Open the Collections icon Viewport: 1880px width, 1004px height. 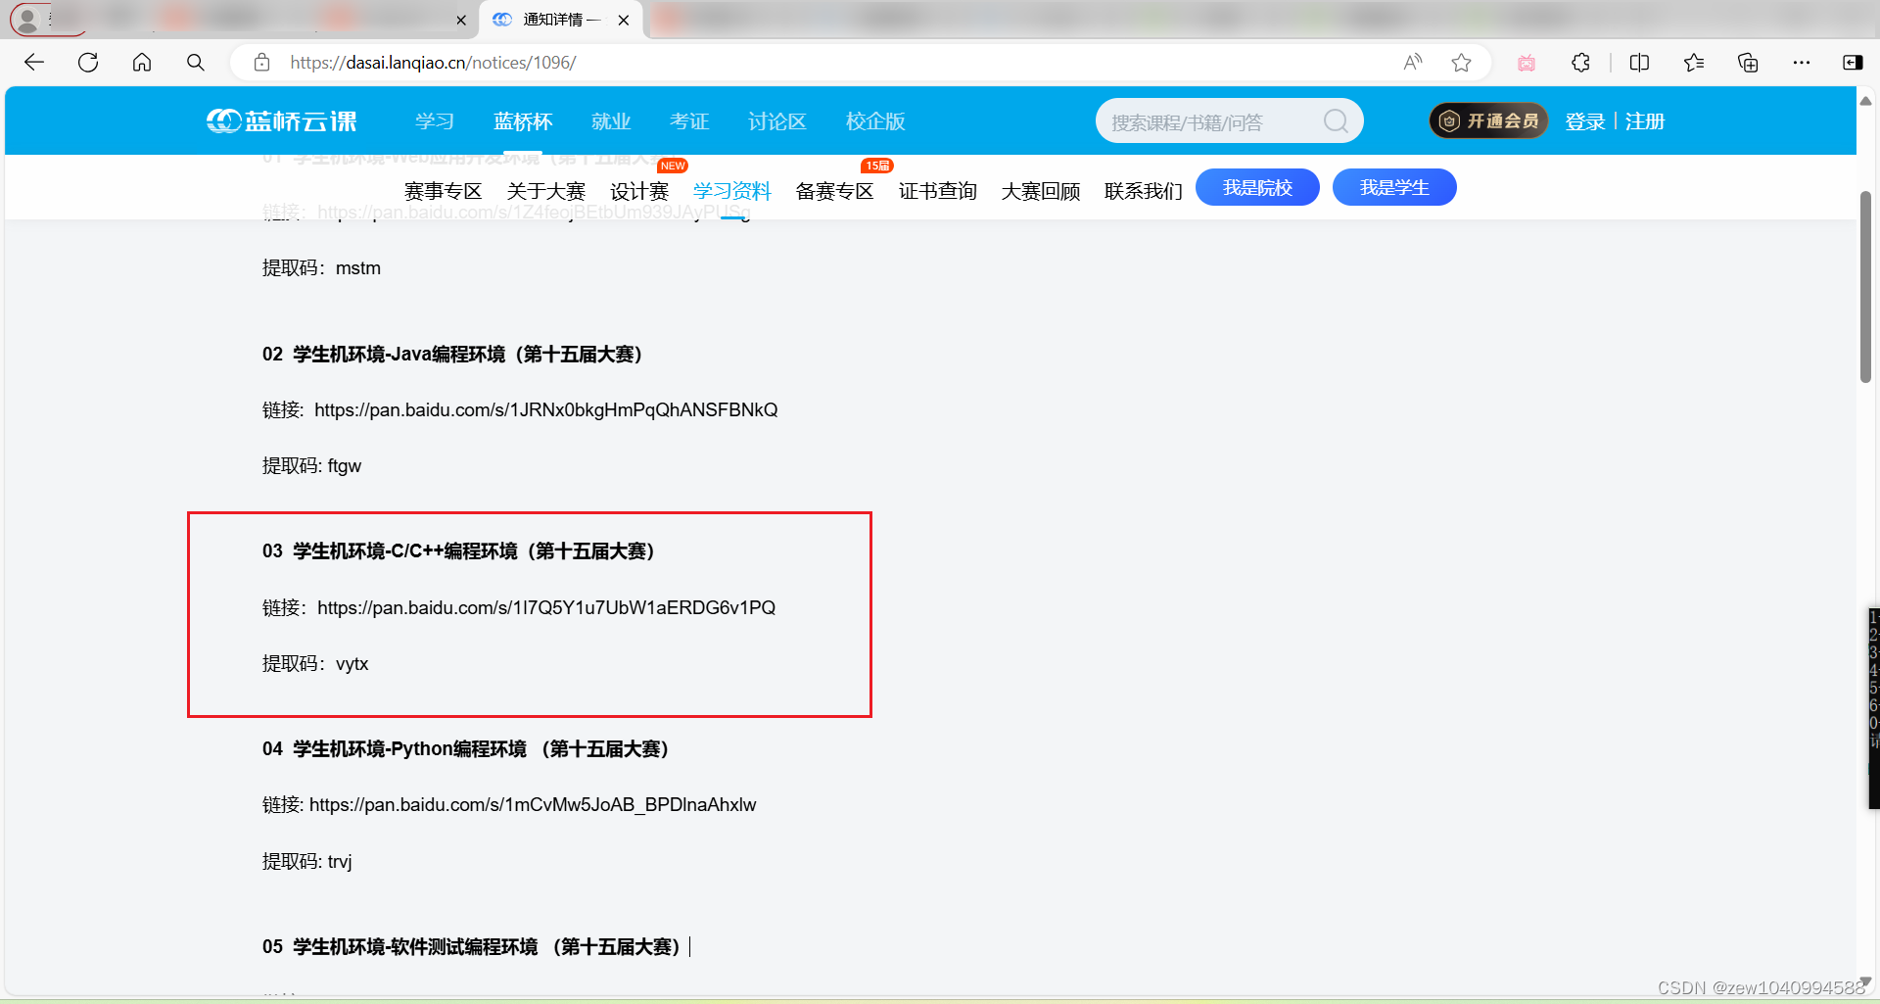[1748, 63]
